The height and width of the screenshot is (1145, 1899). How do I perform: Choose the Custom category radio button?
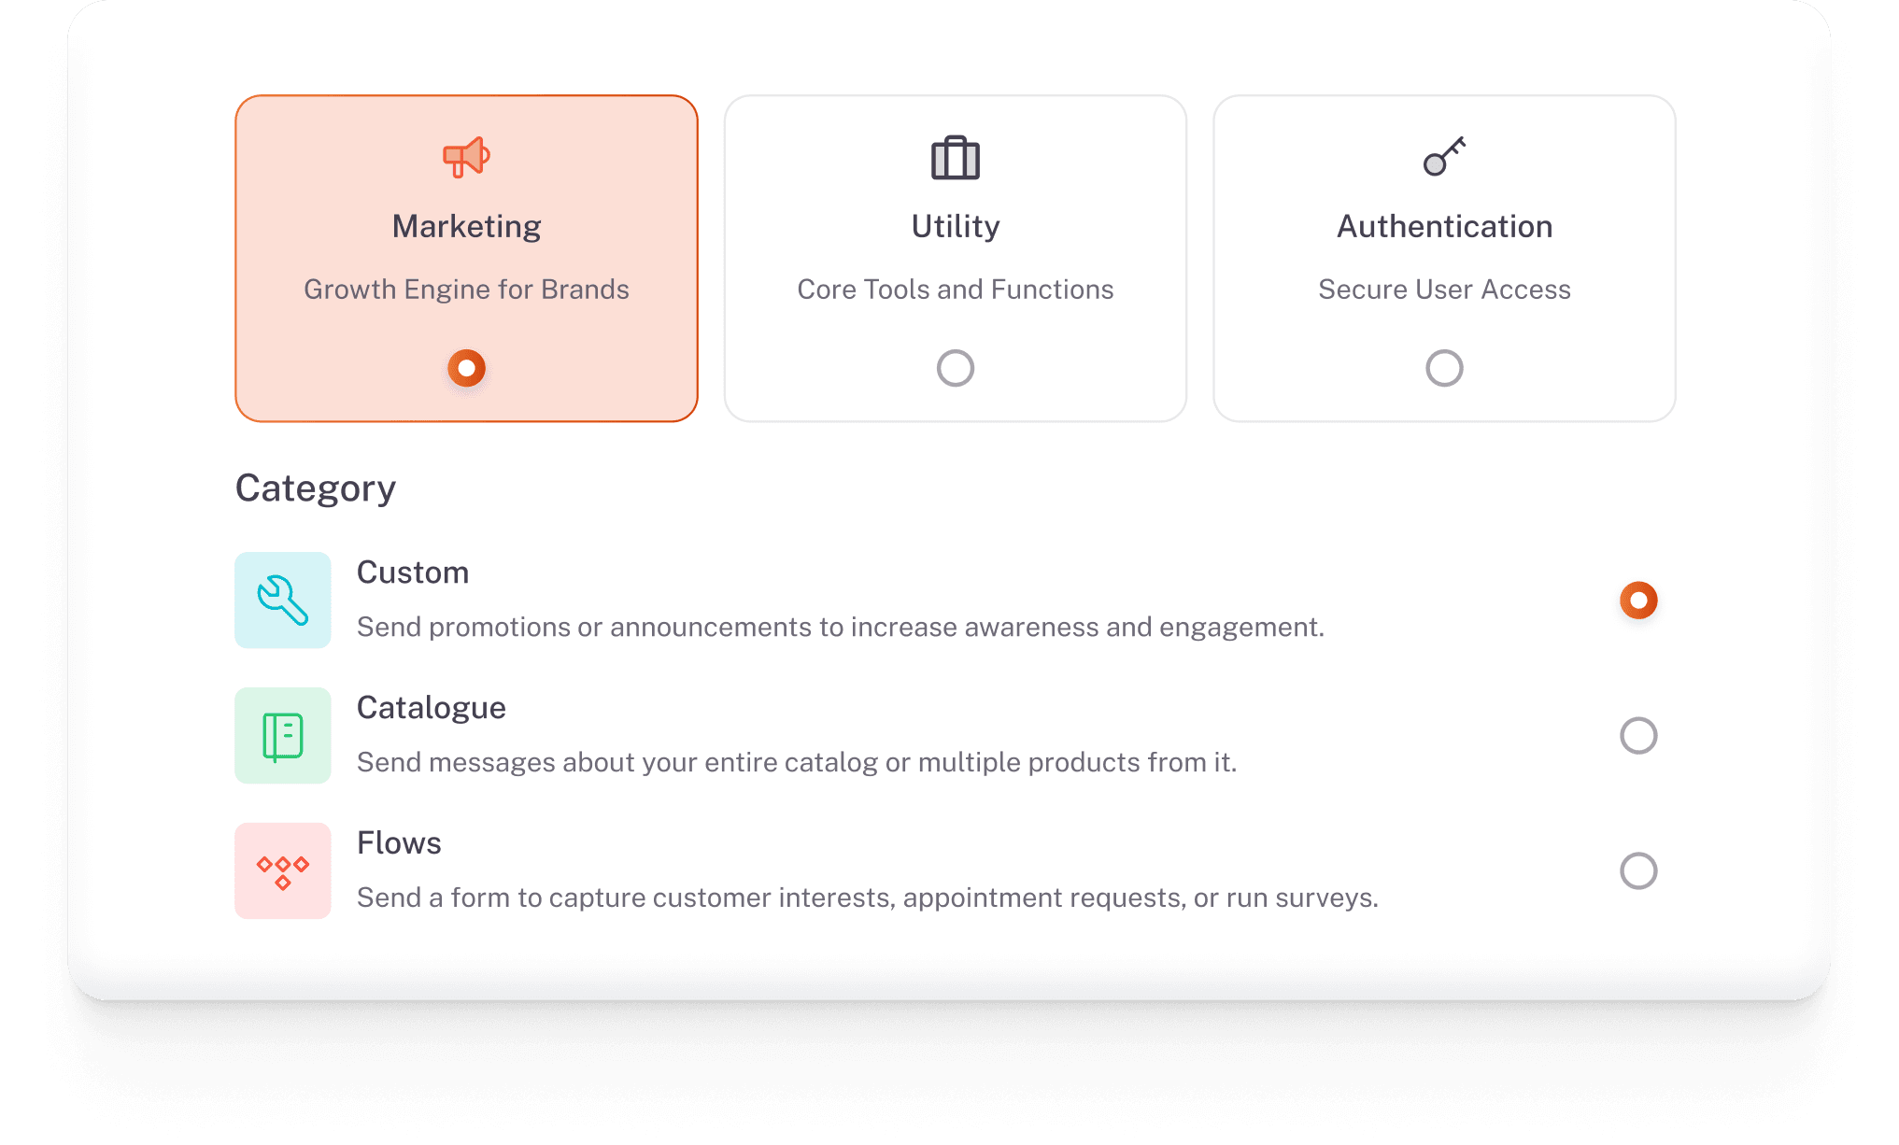[x=1638, y=600]
